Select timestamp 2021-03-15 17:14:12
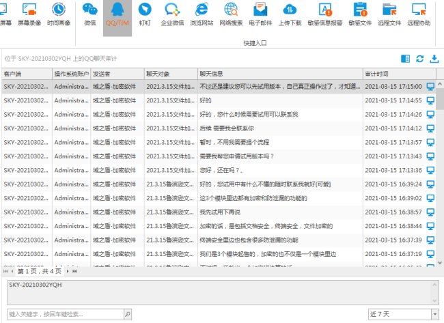444x323 pixels. [393, 128]
